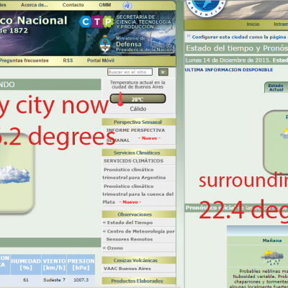Go to Portal Móvil

coord(101,60)
